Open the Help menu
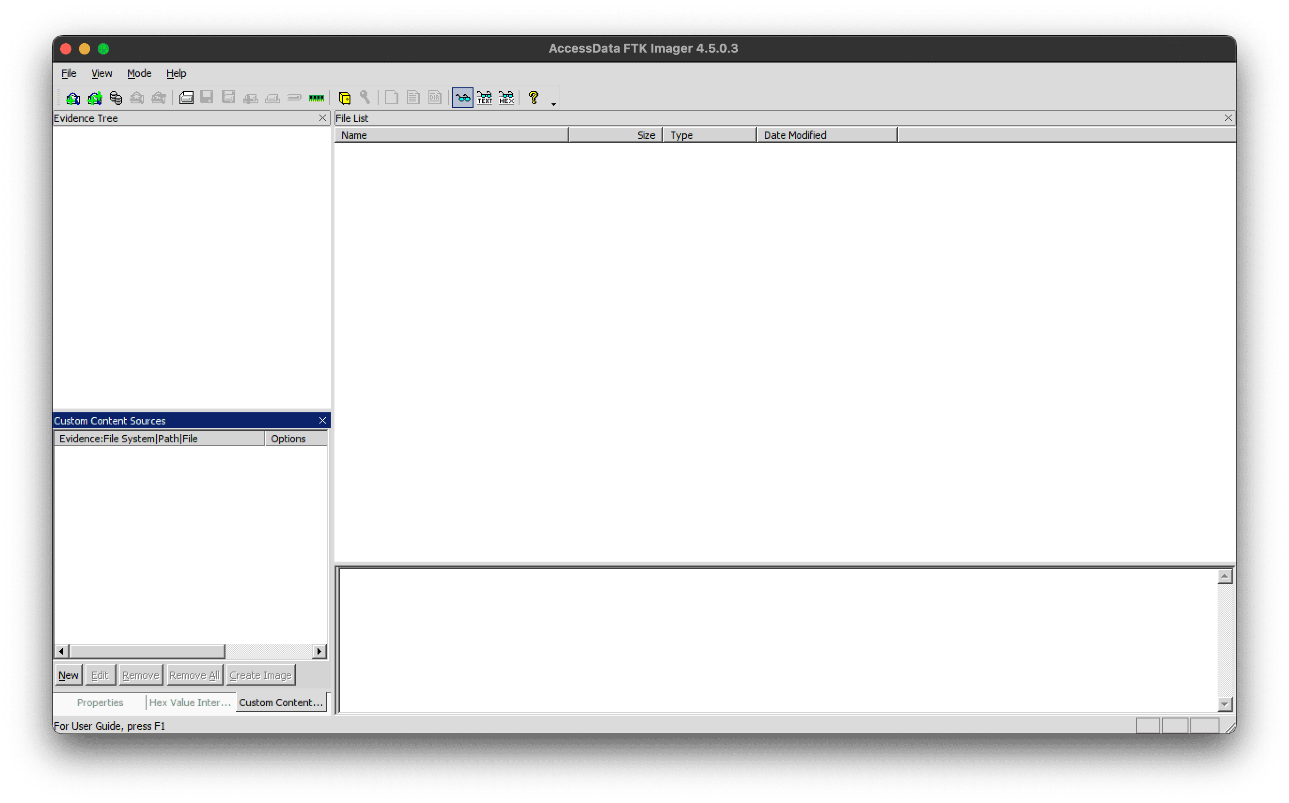 (176, 73)
